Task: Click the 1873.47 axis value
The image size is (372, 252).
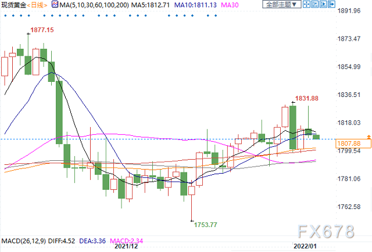Action: (x=349, y=39)
